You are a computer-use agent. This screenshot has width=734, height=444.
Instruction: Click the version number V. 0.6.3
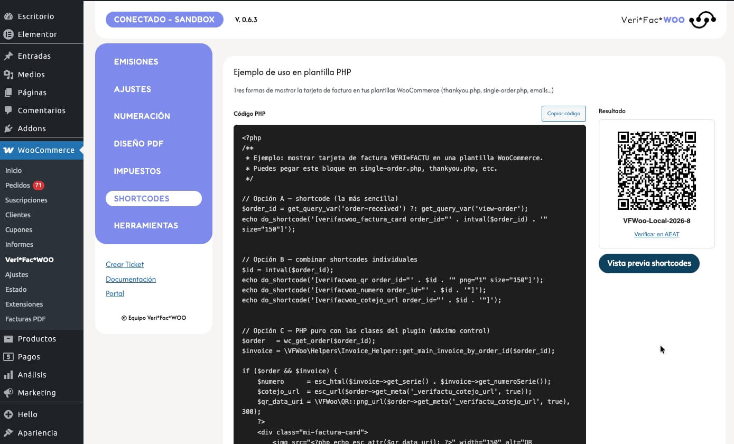(246, 20)
